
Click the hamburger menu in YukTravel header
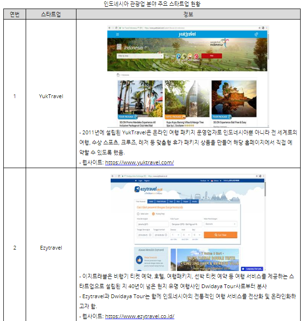click(x=117, y=34)
